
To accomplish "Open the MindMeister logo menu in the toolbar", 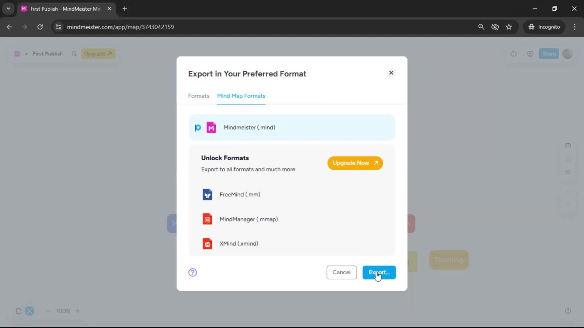I will [x=17, y=54].
